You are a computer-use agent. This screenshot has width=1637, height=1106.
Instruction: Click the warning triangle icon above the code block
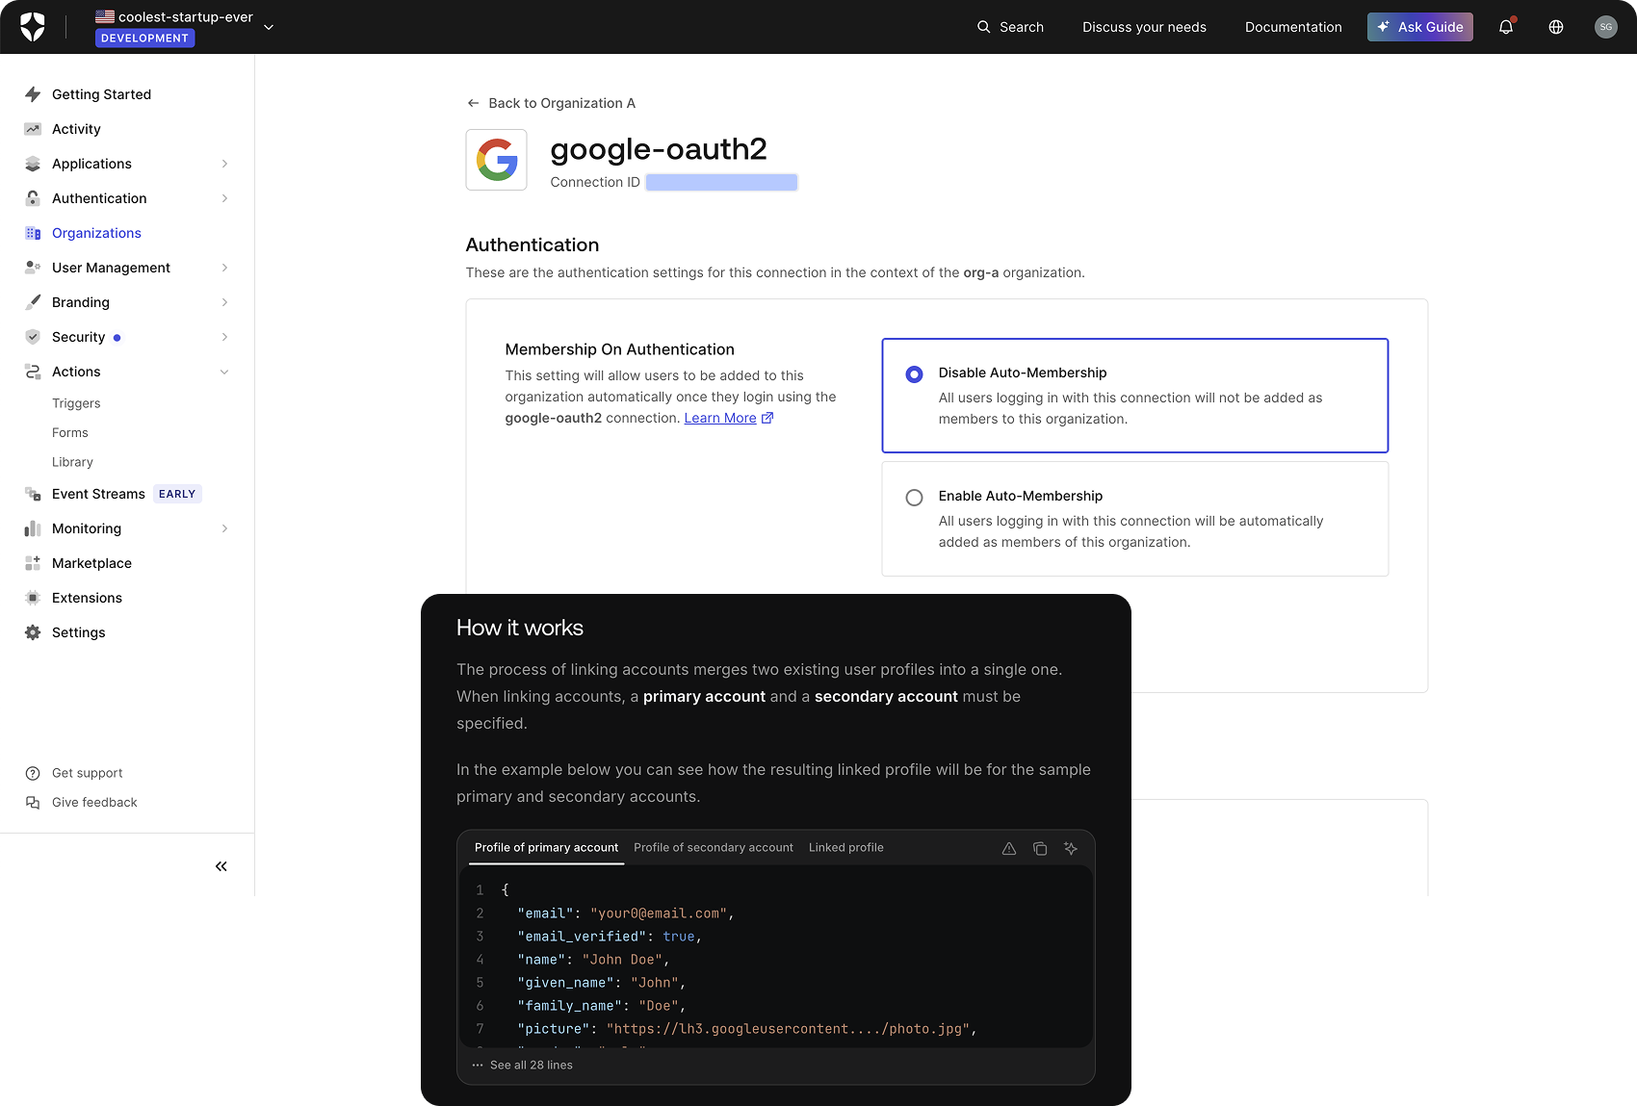tap(1008, 848)
